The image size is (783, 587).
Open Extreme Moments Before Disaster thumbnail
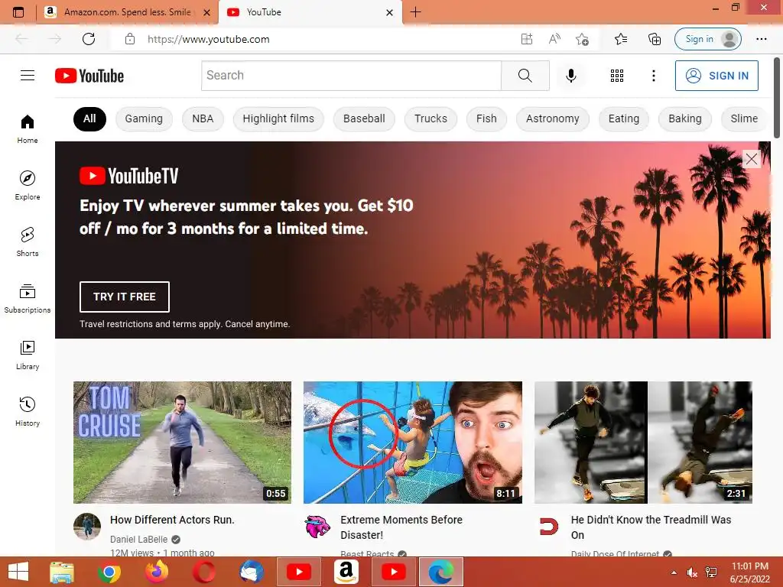coord(413,443)
